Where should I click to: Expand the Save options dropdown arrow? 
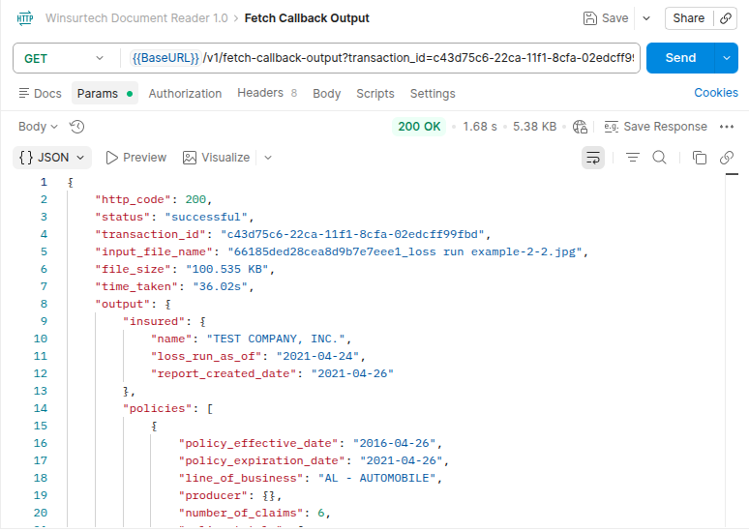(646, 18)
